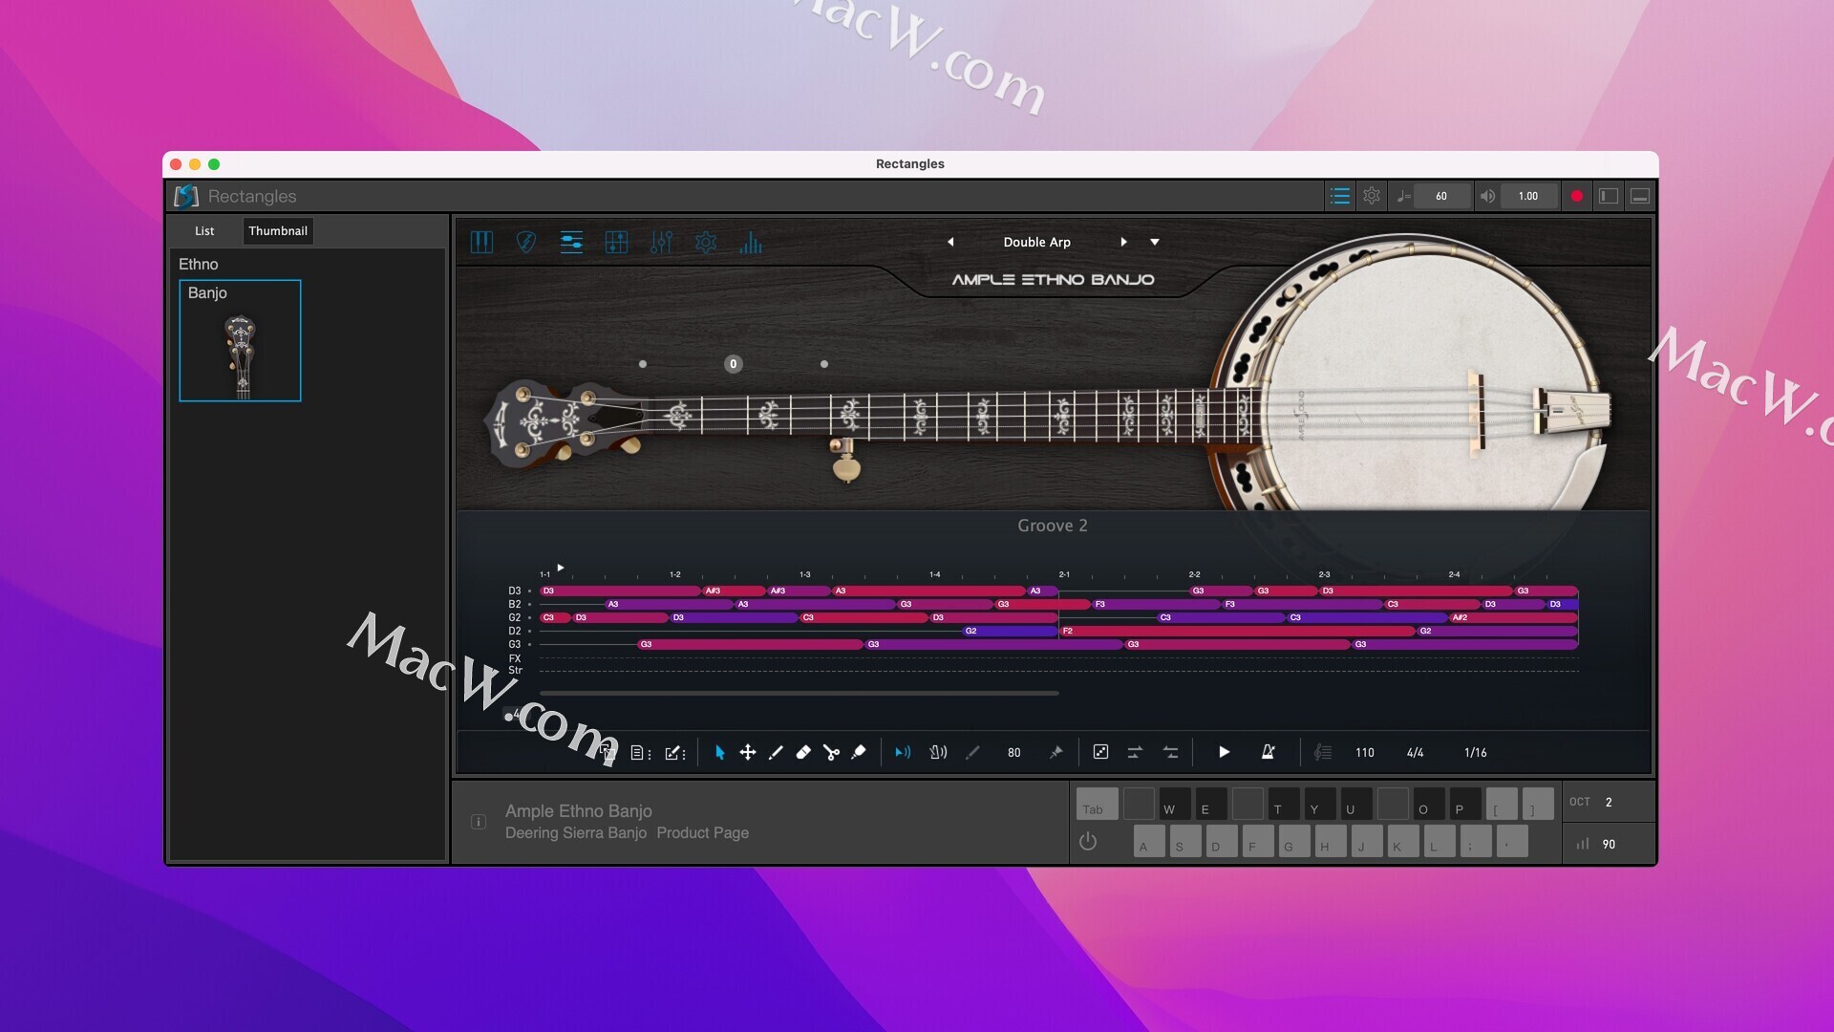This screenshot has height=1032, width=1834.
Task: Click the speaker volume icon
Action: 1487,196
